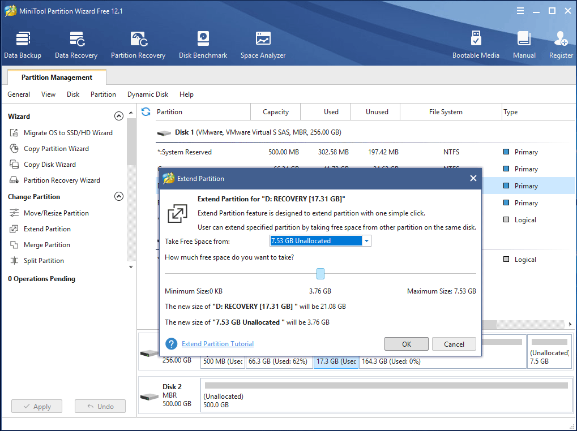Refresh the partition list

[146, 111]
